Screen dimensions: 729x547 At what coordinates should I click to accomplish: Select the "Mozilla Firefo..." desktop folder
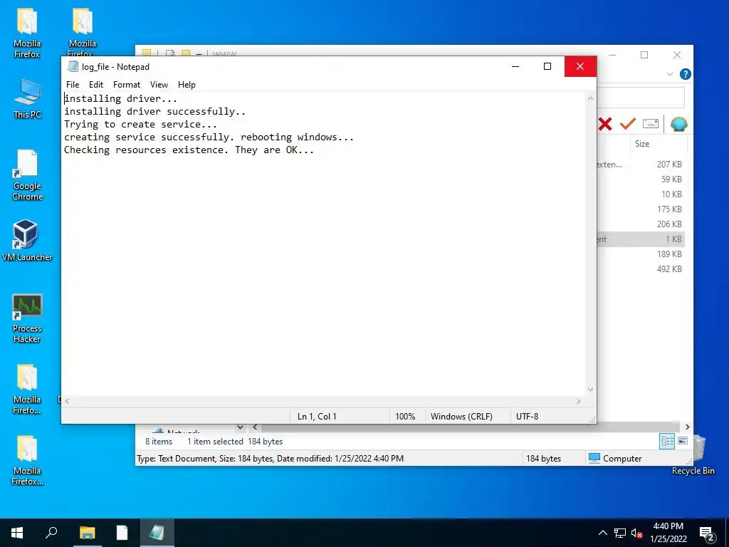click(x=27, y=390)
